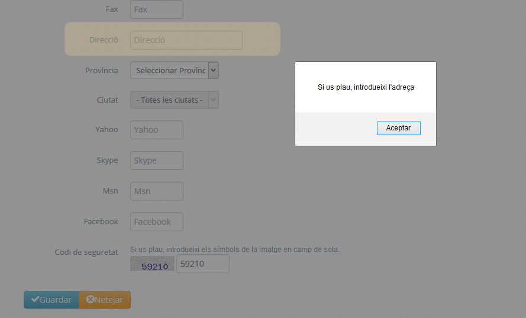
Task: Focus the Direcció input field
Action: [x=186, y=40]
